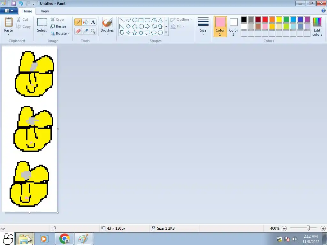Choose the Up arrow shape
The height and width of the screenshot is (245, 327).
[x=160, y=26]
